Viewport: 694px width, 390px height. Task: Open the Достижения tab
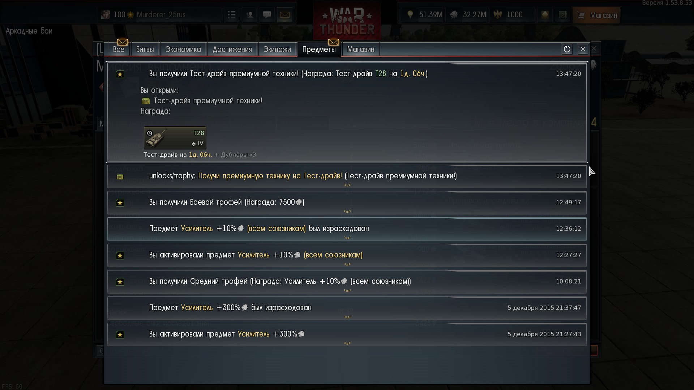pyautogui.click(x=232, y=49)
